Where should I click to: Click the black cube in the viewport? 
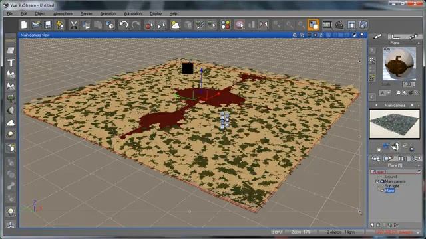(x=188, y=68)
